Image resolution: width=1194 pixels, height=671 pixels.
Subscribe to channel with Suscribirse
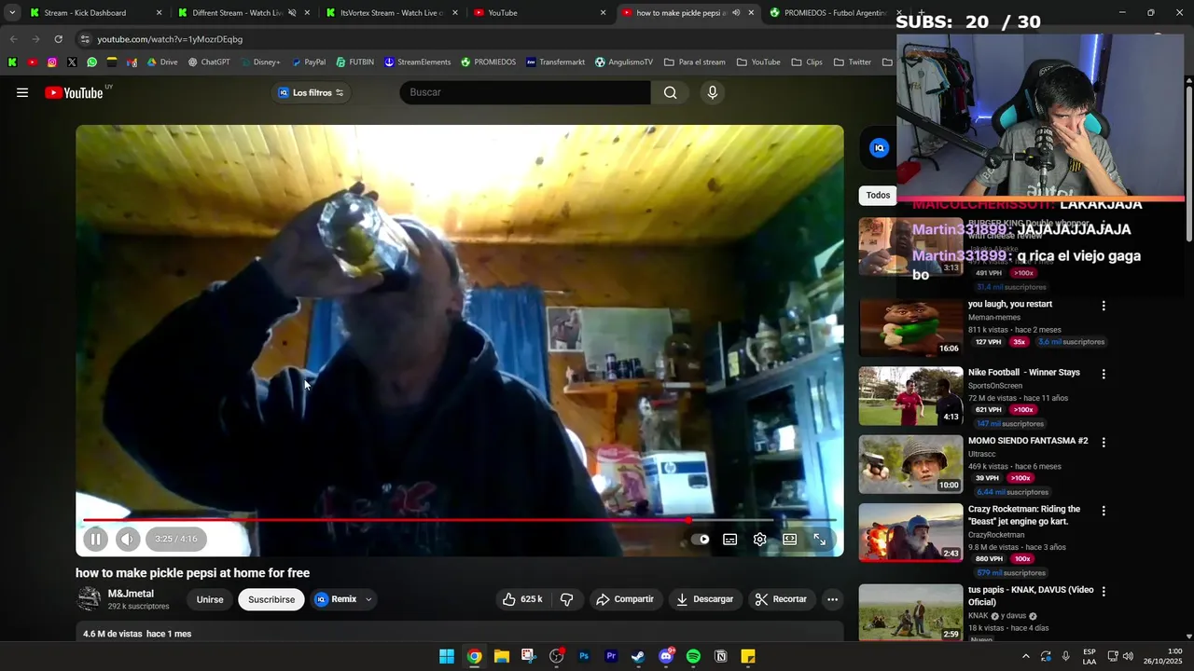tap(271, 599)
